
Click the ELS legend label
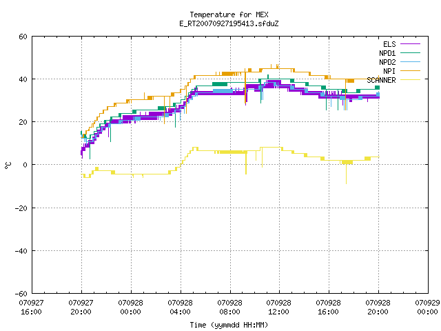pos(389,44)
